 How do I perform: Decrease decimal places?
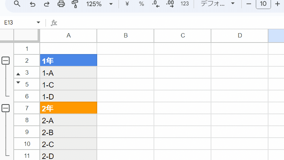tap(156, 4)
